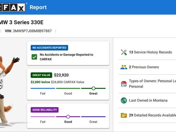Click the CARFAX logo in header
This screenshot has height=132, width=176.
pos(13,7)
